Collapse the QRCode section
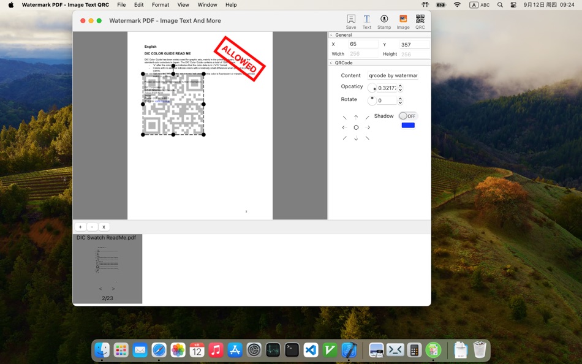 tap(331, 63)
